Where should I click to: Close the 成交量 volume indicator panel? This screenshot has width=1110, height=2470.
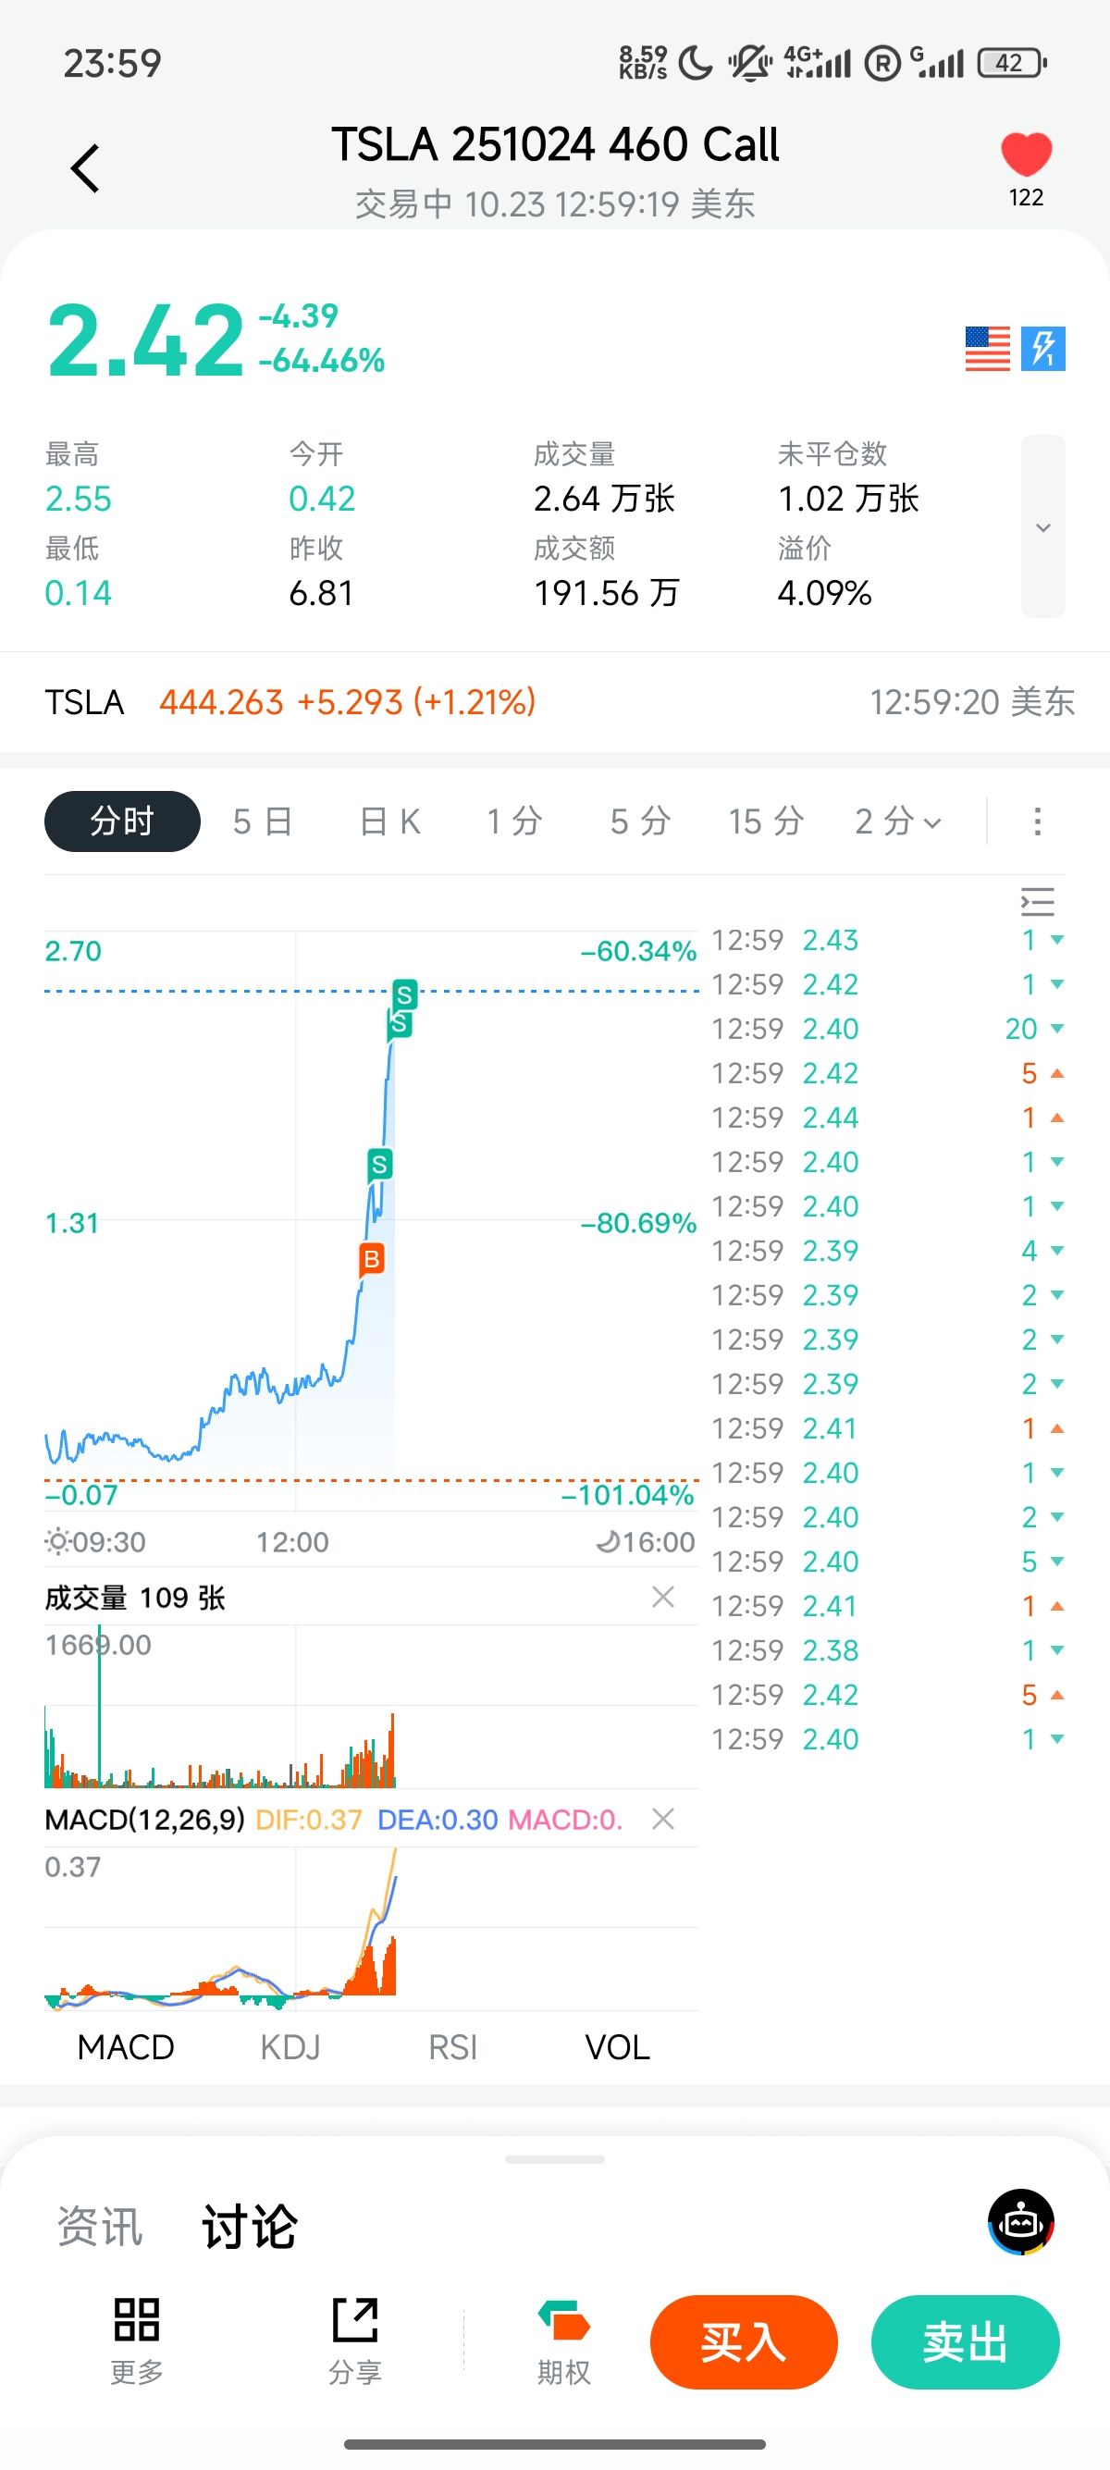[662, 1597]
